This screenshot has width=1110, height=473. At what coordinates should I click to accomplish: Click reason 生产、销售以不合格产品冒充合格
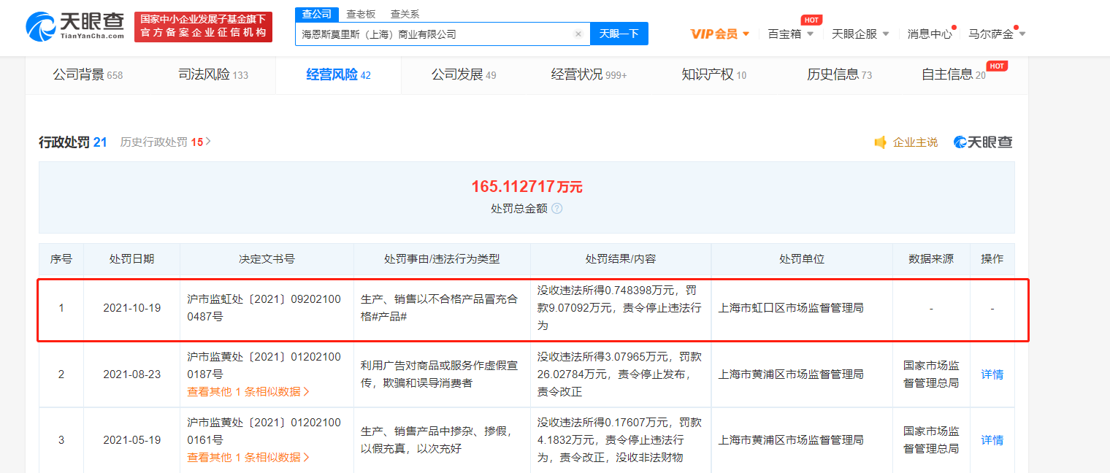click(439, 308)
